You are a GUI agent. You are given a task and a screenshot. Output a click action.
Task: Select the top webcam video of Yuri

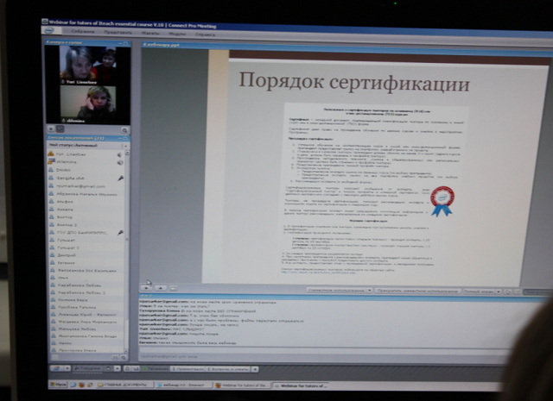88,65
